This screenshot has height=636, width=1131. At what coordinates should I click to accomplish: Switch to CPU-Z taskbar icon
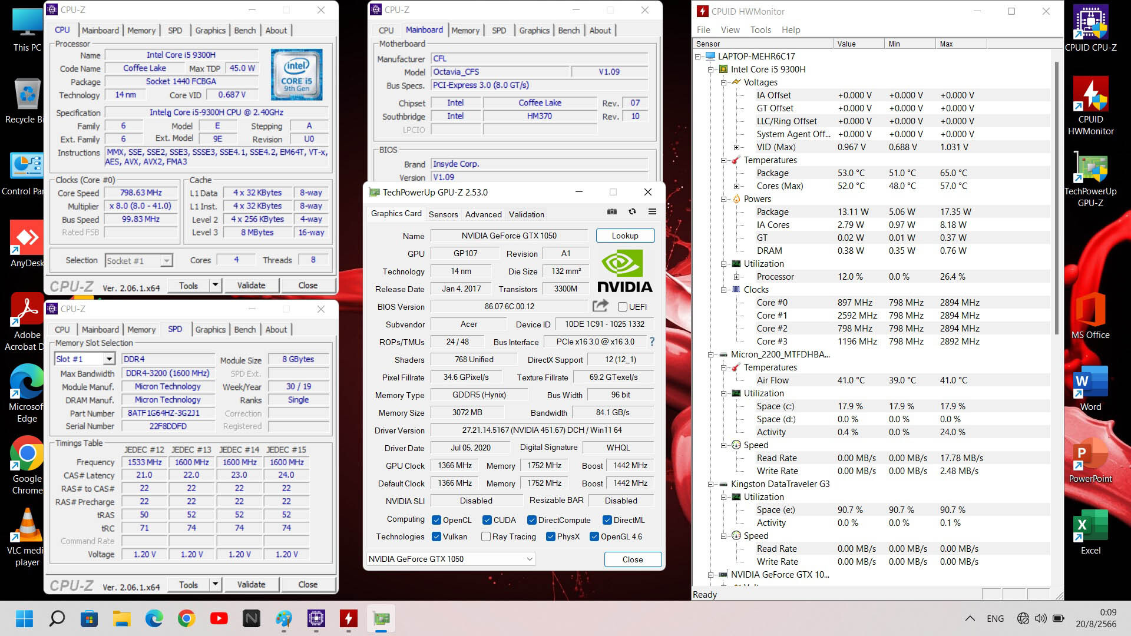coord(316,618)
